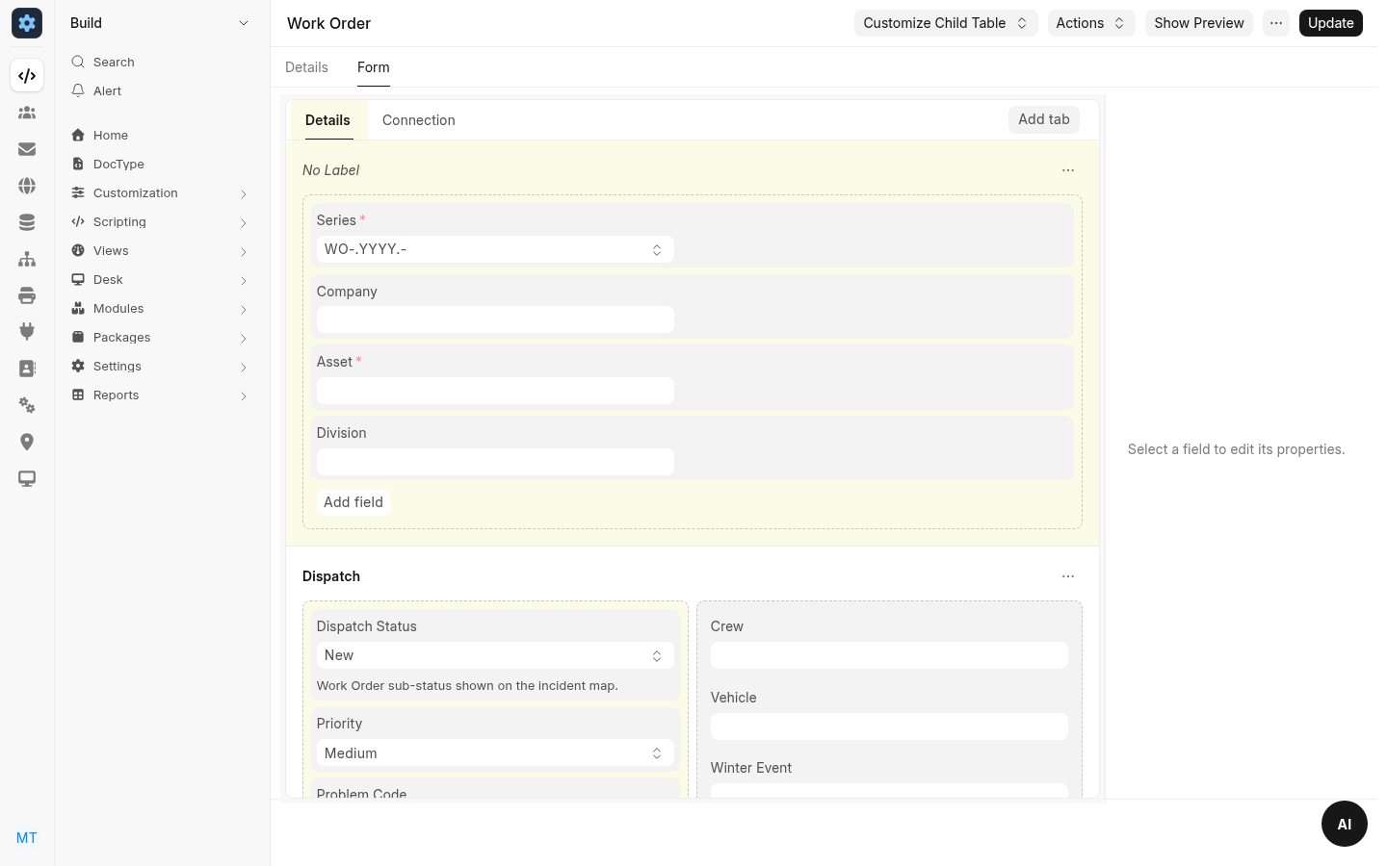
Task: Switch to the Form tab
Action: [x=374, y=67]
